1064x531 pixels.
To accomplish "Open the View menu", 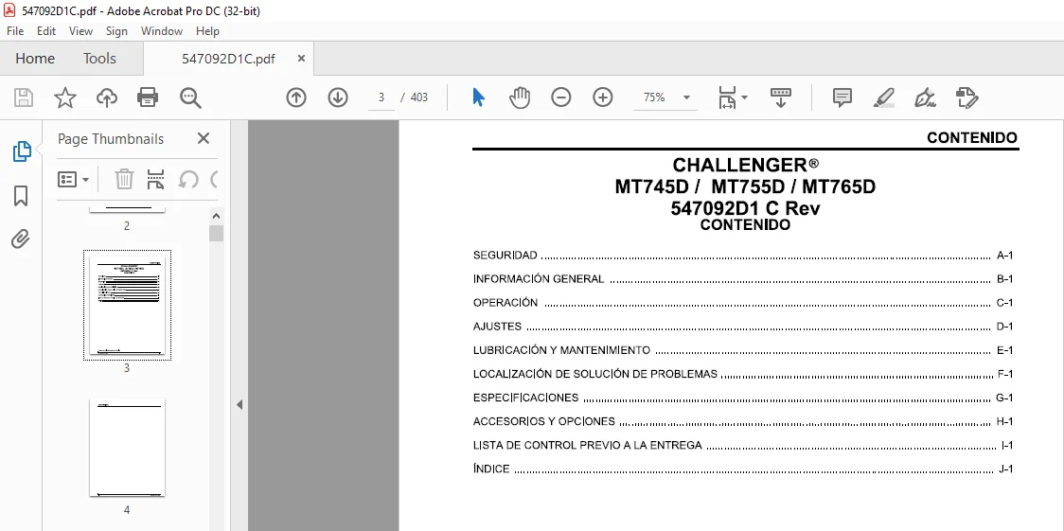I will coord(80,30).
